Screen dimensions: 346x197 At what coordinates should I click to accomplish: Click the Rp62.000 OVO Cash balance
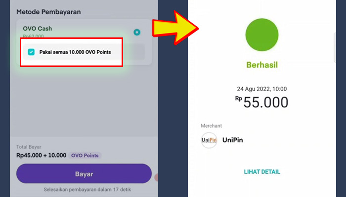[33, 36]
